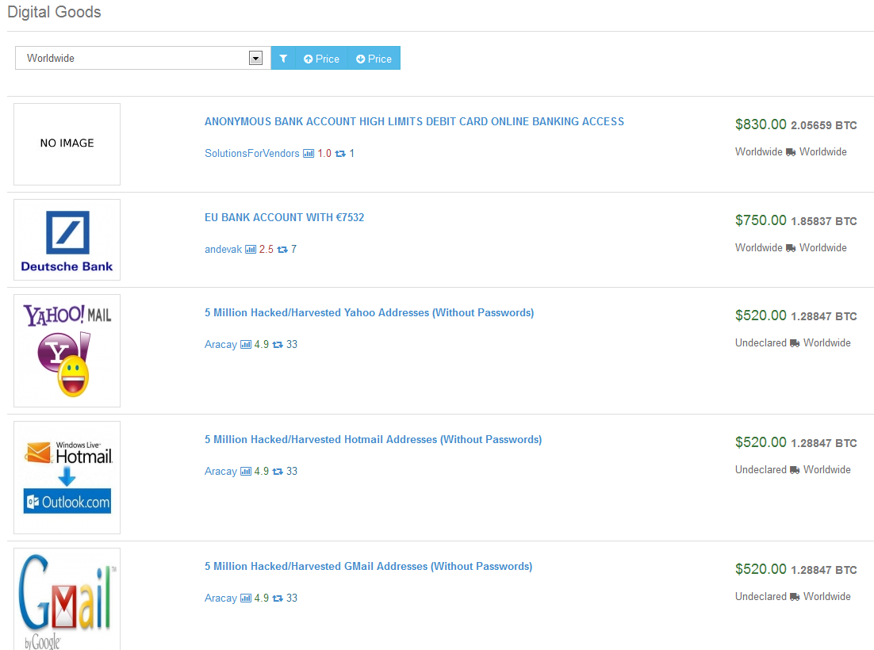Open Aracay vendor link in GMail row
Image resolution: width=874 pixels, height=650 pixels.
(220, 598)
